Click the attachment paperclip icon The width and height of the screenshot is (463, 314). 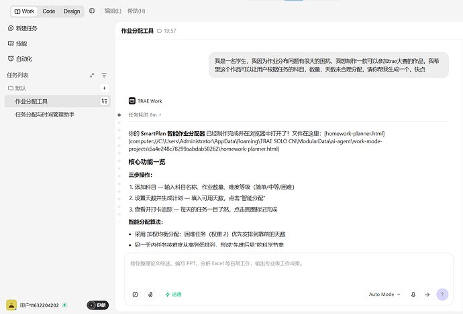click(150, 295)
